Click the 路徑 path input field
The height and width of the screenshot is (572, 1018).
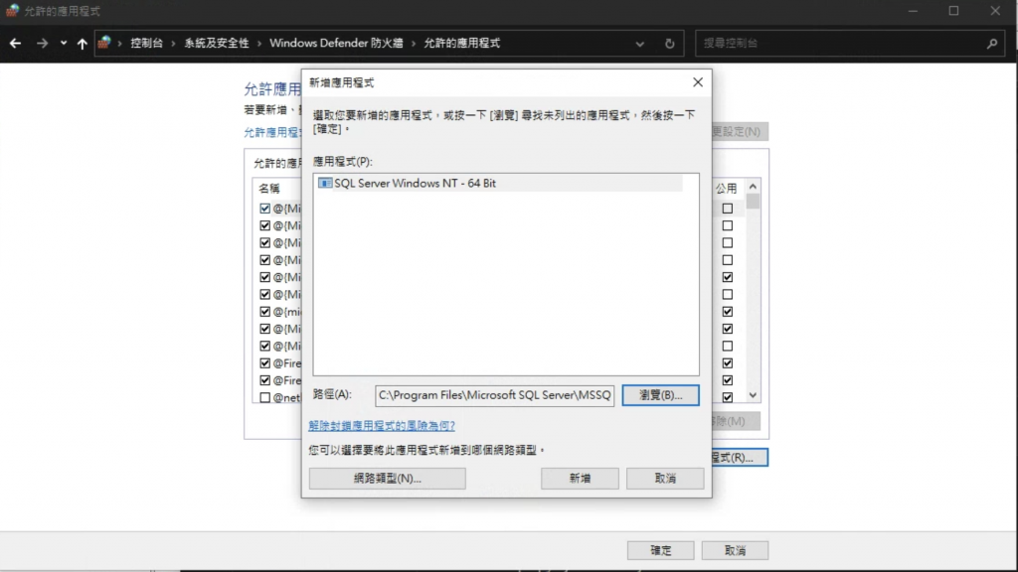tap(494, 395)
